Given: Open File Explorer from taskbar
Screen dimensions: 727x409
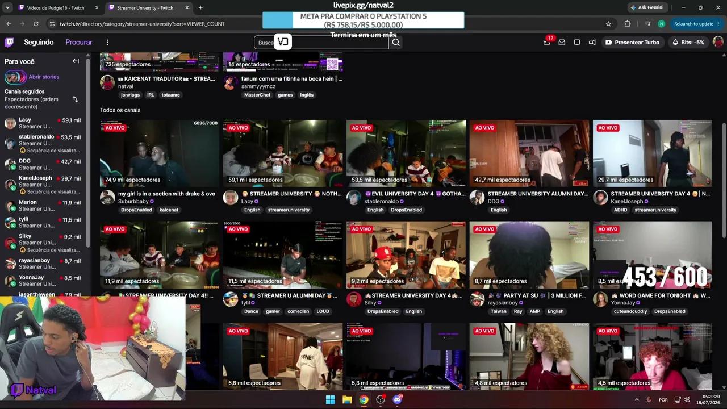Looking at the screenshot, I should point(347,400).
